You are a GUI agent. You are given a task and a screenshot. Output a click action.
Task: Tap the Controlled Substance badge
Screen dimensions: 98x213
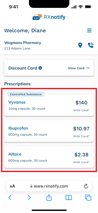coord(26,94)
